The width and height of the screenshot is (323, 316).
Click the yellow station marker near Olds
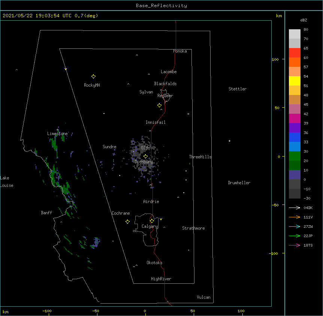145,156
